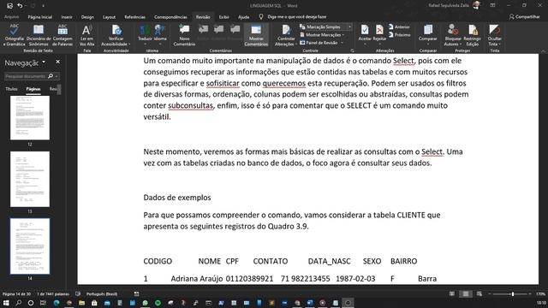Screen dimensions: 548x308
Task: Click the zoom percentage level
Action: click(541, 294)
